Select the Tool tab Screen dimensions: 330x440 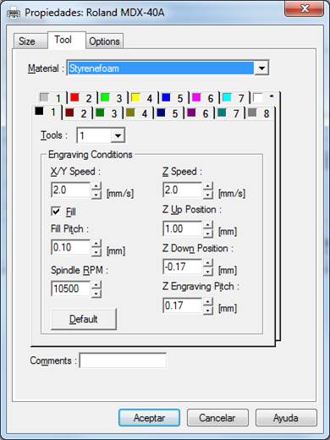[67, 40]
